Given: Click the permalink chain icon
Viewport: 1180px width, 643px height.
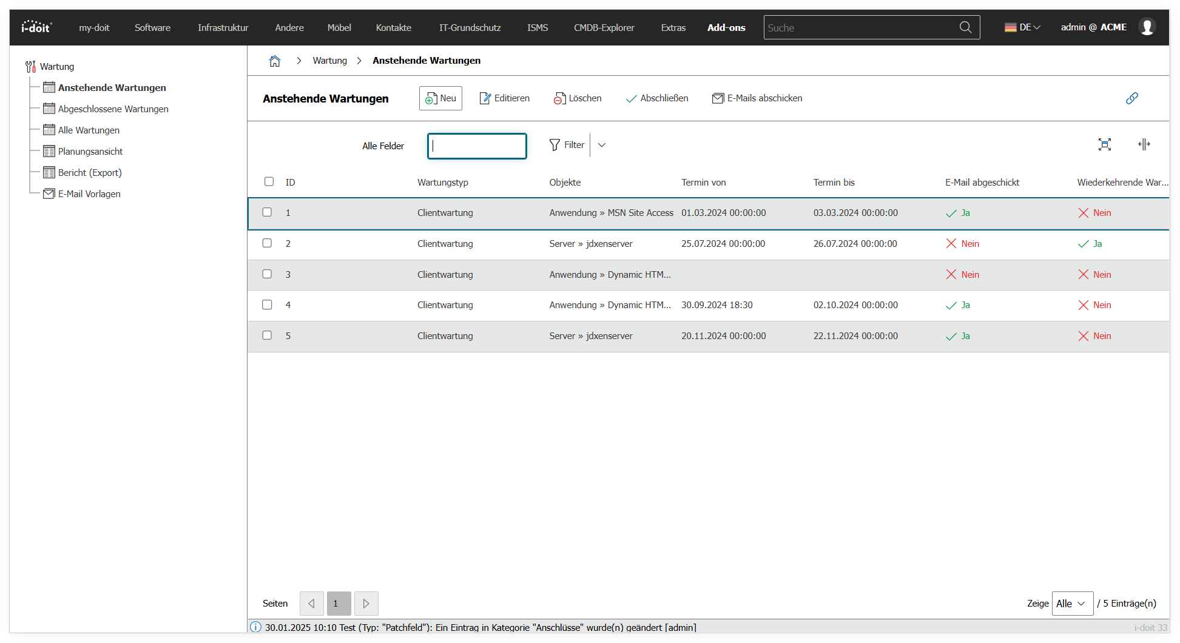Looking at the screenshot, I should coord(1131,98).
